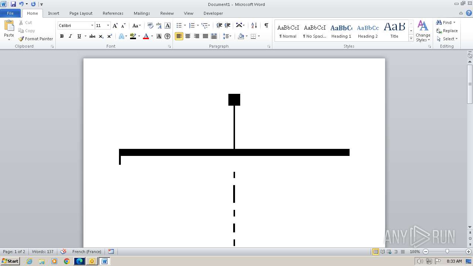Open the Line Spacing dropdown
The image size is (473, 266).
[227, 36]
